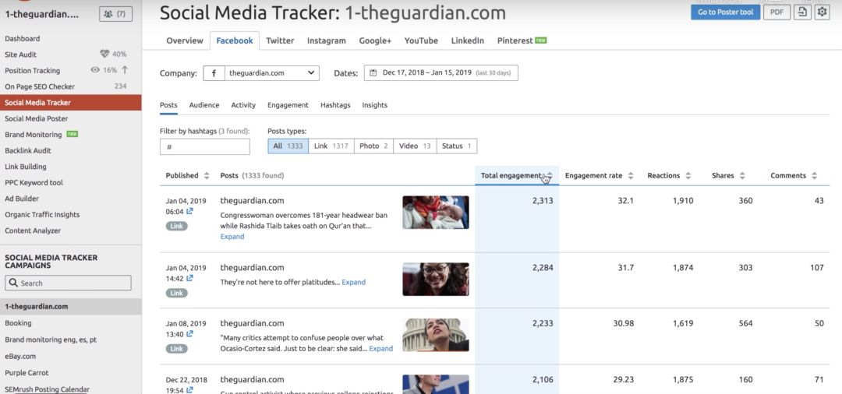Screen dimensions: 842x394
Task: Filter posts by Video type
Action: tap(415, 146)
